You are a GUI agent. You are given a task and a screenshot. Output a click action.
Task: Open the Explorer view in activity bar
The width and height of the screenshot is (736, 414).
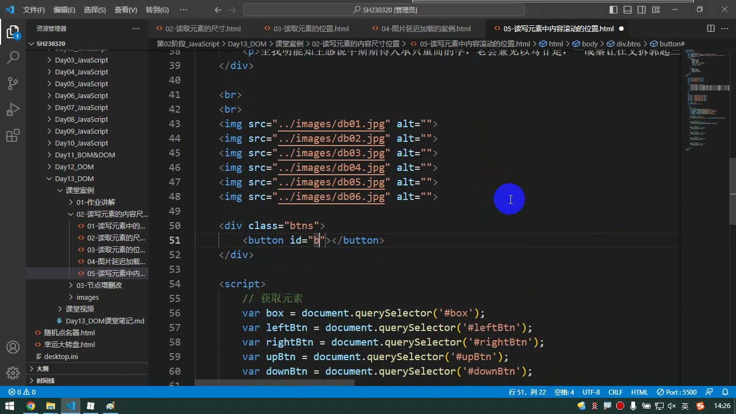(13, 32)
